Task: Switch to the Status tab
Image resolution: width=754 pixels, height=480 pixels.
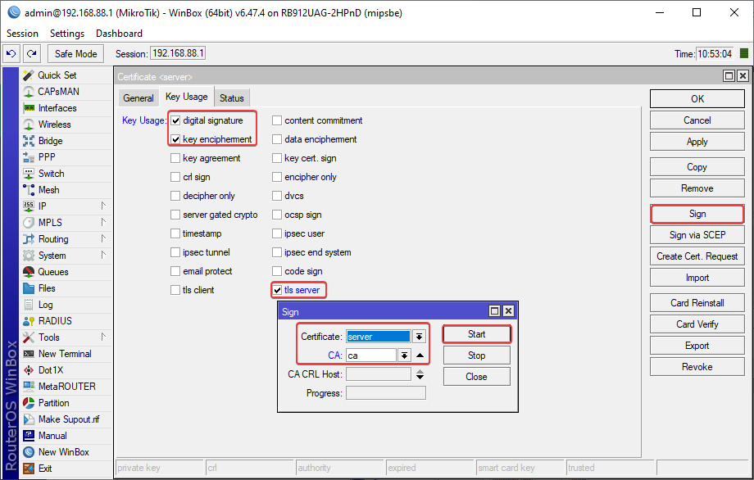Action: (232, 98)
